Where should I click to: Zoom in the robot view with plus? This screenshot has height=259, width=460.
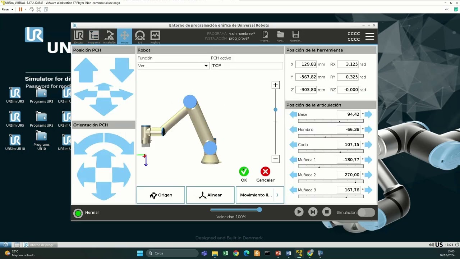275,85
